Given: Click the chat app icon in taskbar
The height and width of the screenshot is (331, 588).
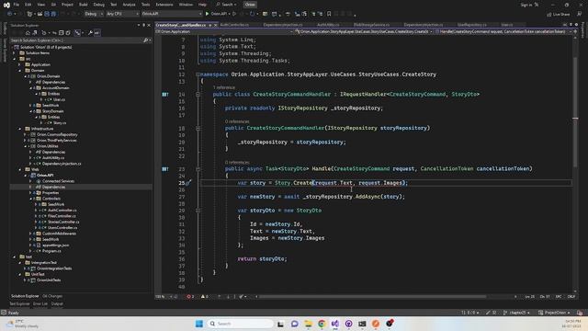Looking at the screenshot, I should [x=294, y=324].
